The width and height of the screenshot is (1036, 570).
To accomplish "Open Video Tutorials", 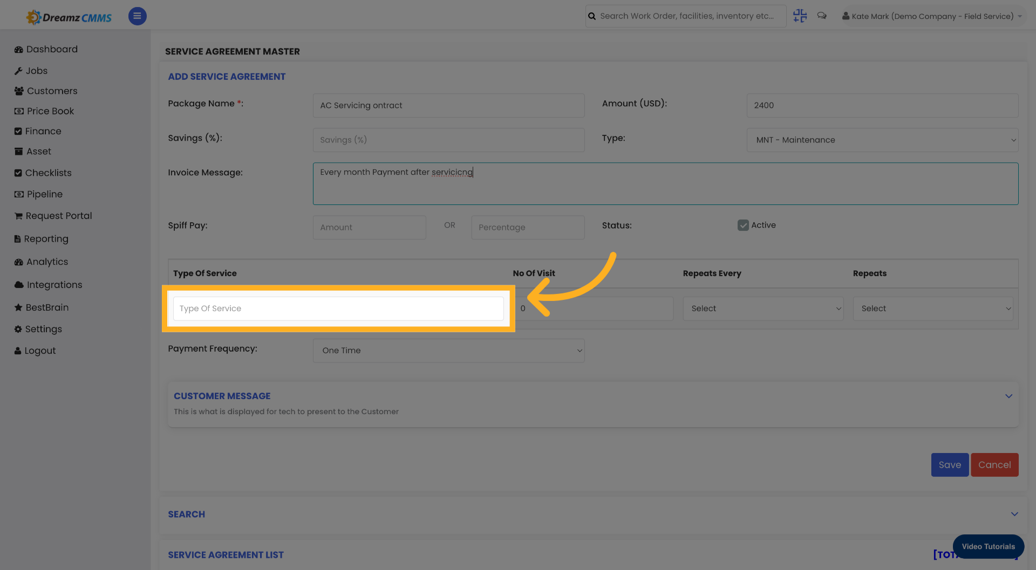I will [988, 546].
